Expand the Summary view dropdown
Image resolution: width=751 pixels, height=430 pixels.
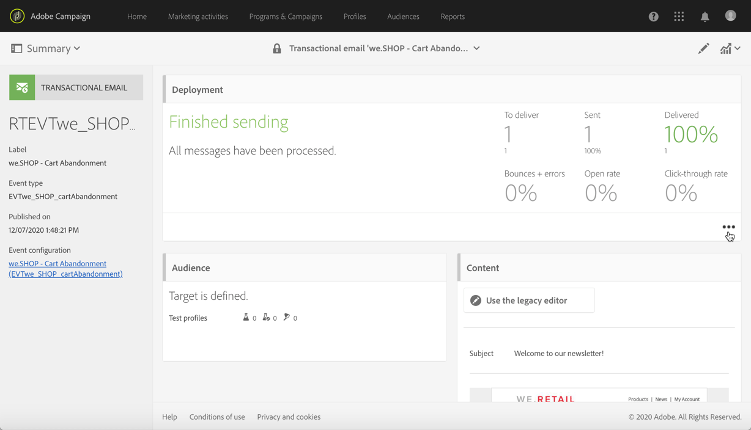click(46, 48)
